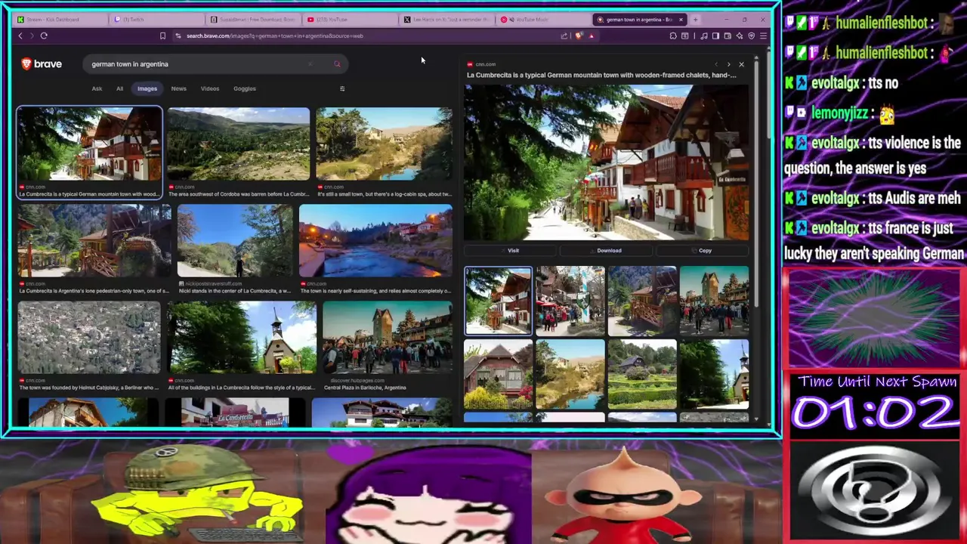Open the image search filter options icon
Image resolution: width=967 pixels, height=544 pixels.
341,88
